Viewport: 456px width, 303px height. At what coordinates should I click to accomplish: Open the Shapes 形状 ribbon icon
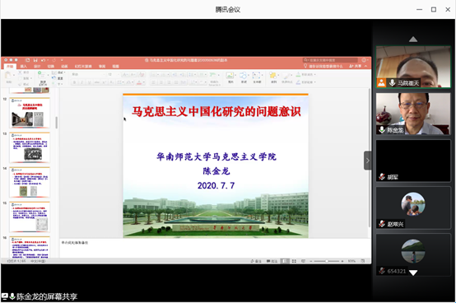point(244,77)
